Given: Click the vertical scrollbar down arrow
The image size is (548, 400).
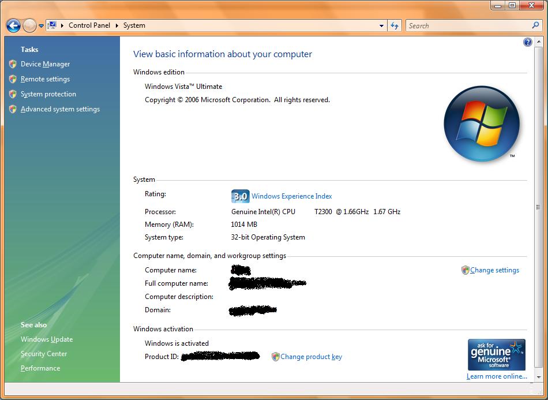Looking at the screenshot, I should tap(538, 377).
